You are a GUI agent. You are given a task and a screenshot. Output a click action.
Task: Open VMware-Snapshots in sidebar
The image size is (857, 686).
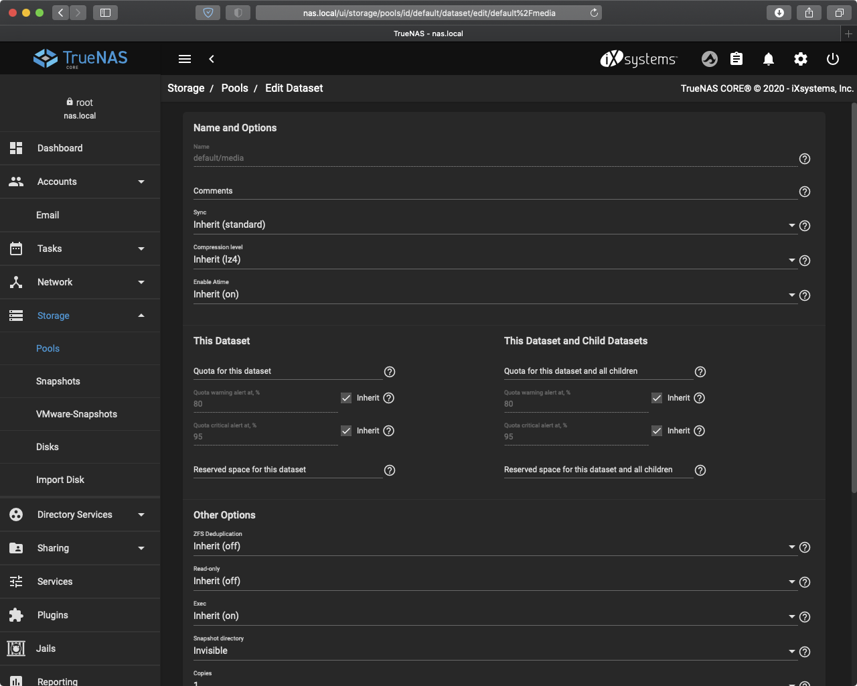(x=80, y=414)
